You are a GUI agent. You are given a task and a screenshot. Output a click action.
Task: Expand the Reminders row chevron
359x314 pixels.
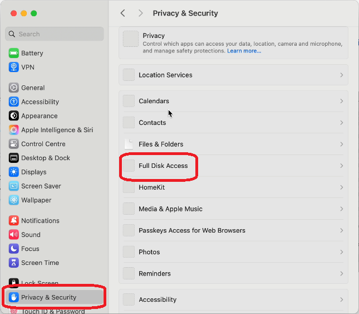click(342, 274)
